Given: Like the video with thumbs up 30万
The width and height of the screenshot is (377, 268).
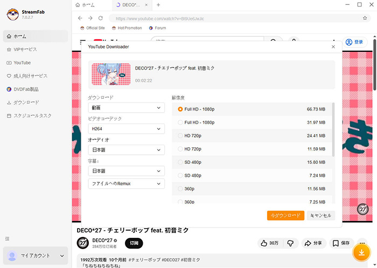Looking at the screenshot, I should click(x=270, y=243).
